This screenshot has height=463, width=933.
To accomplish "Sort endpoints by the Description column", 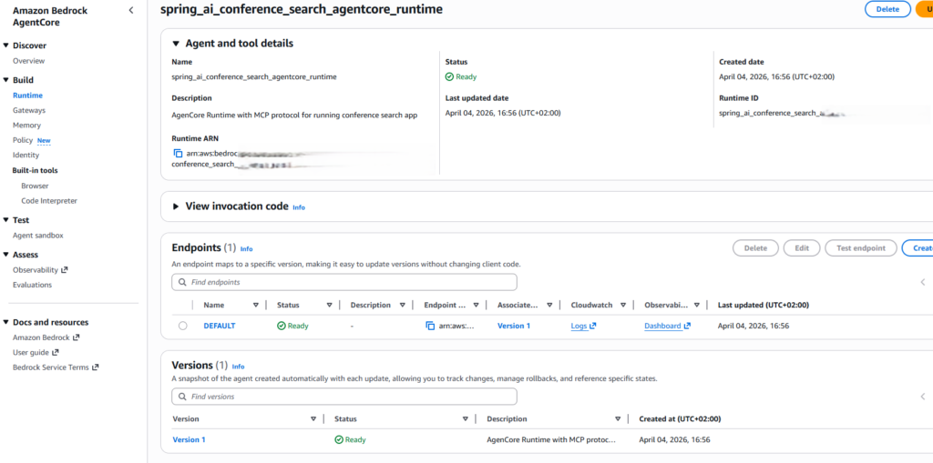I will [402, 305].
